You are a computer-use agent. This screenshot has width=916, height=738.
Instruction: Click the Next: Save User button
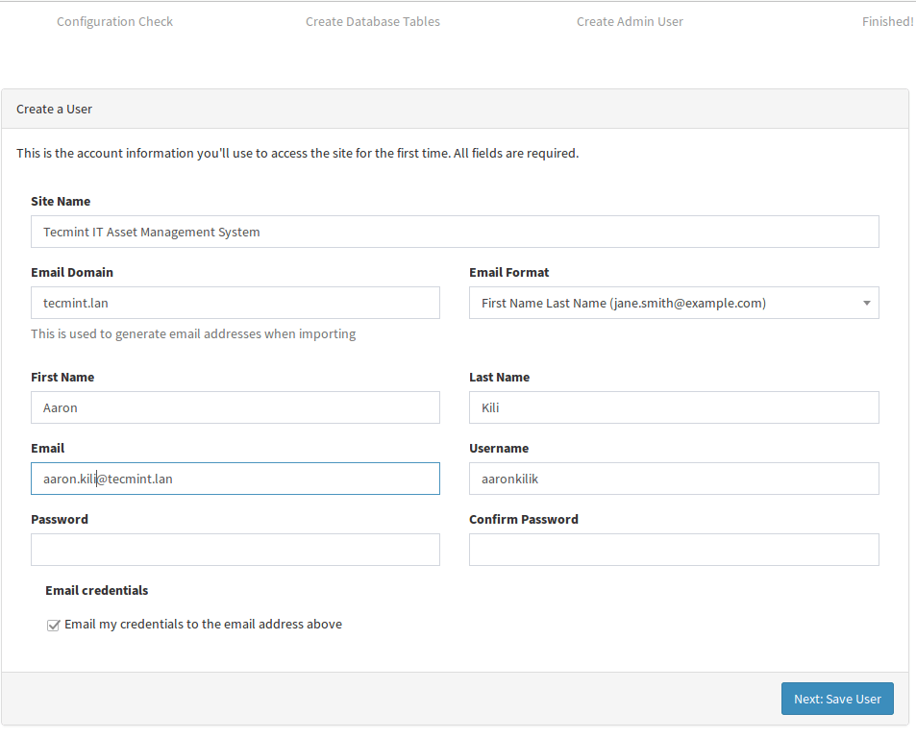click(x=837, y=699)
